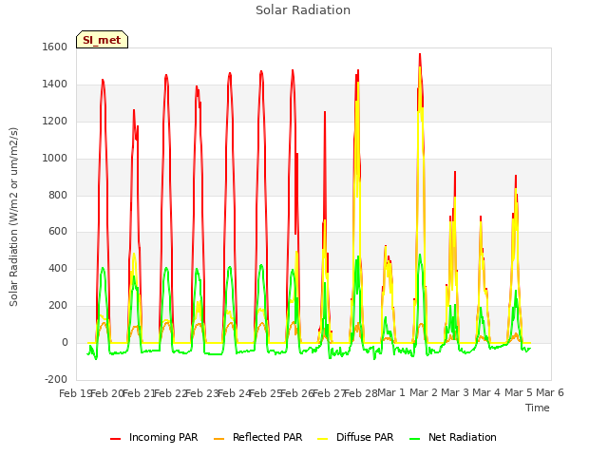
Task: Click the Feb 20 Incoming PAR peak
Action: tap(103, 80)
